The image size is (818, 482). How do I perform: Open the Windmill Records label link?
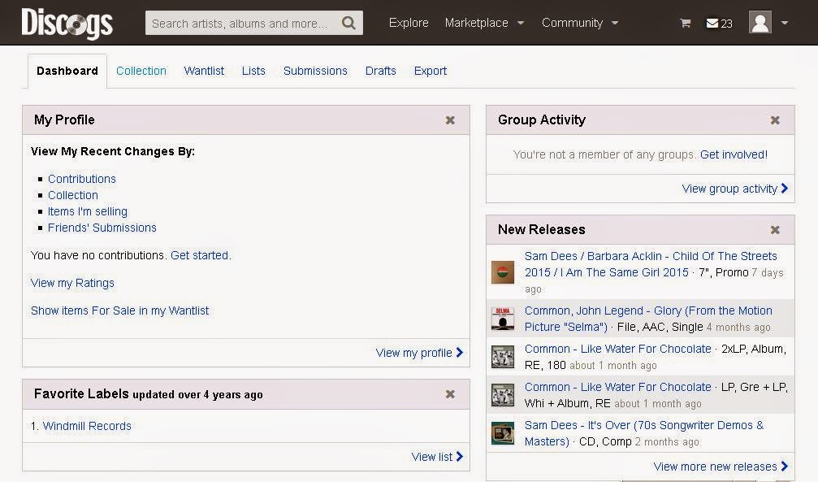[87, 426]
